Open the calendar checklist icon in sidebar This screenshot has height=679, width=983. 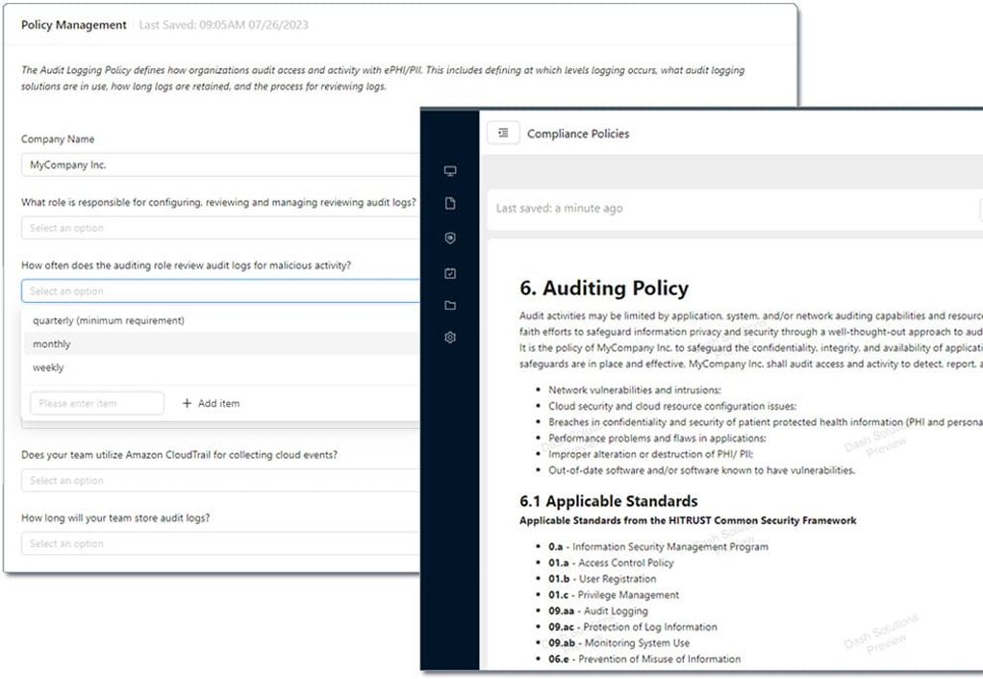449,273
